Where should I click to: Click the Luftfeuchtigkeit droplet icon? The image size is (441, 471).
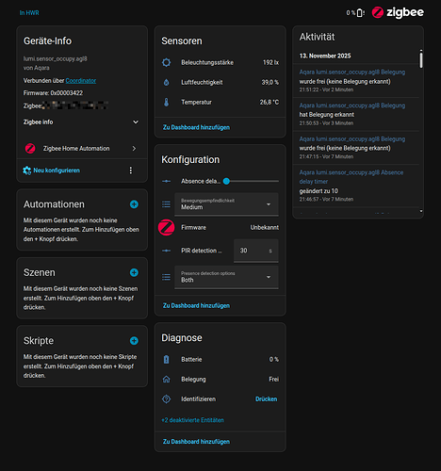click(x=166, y=82)
